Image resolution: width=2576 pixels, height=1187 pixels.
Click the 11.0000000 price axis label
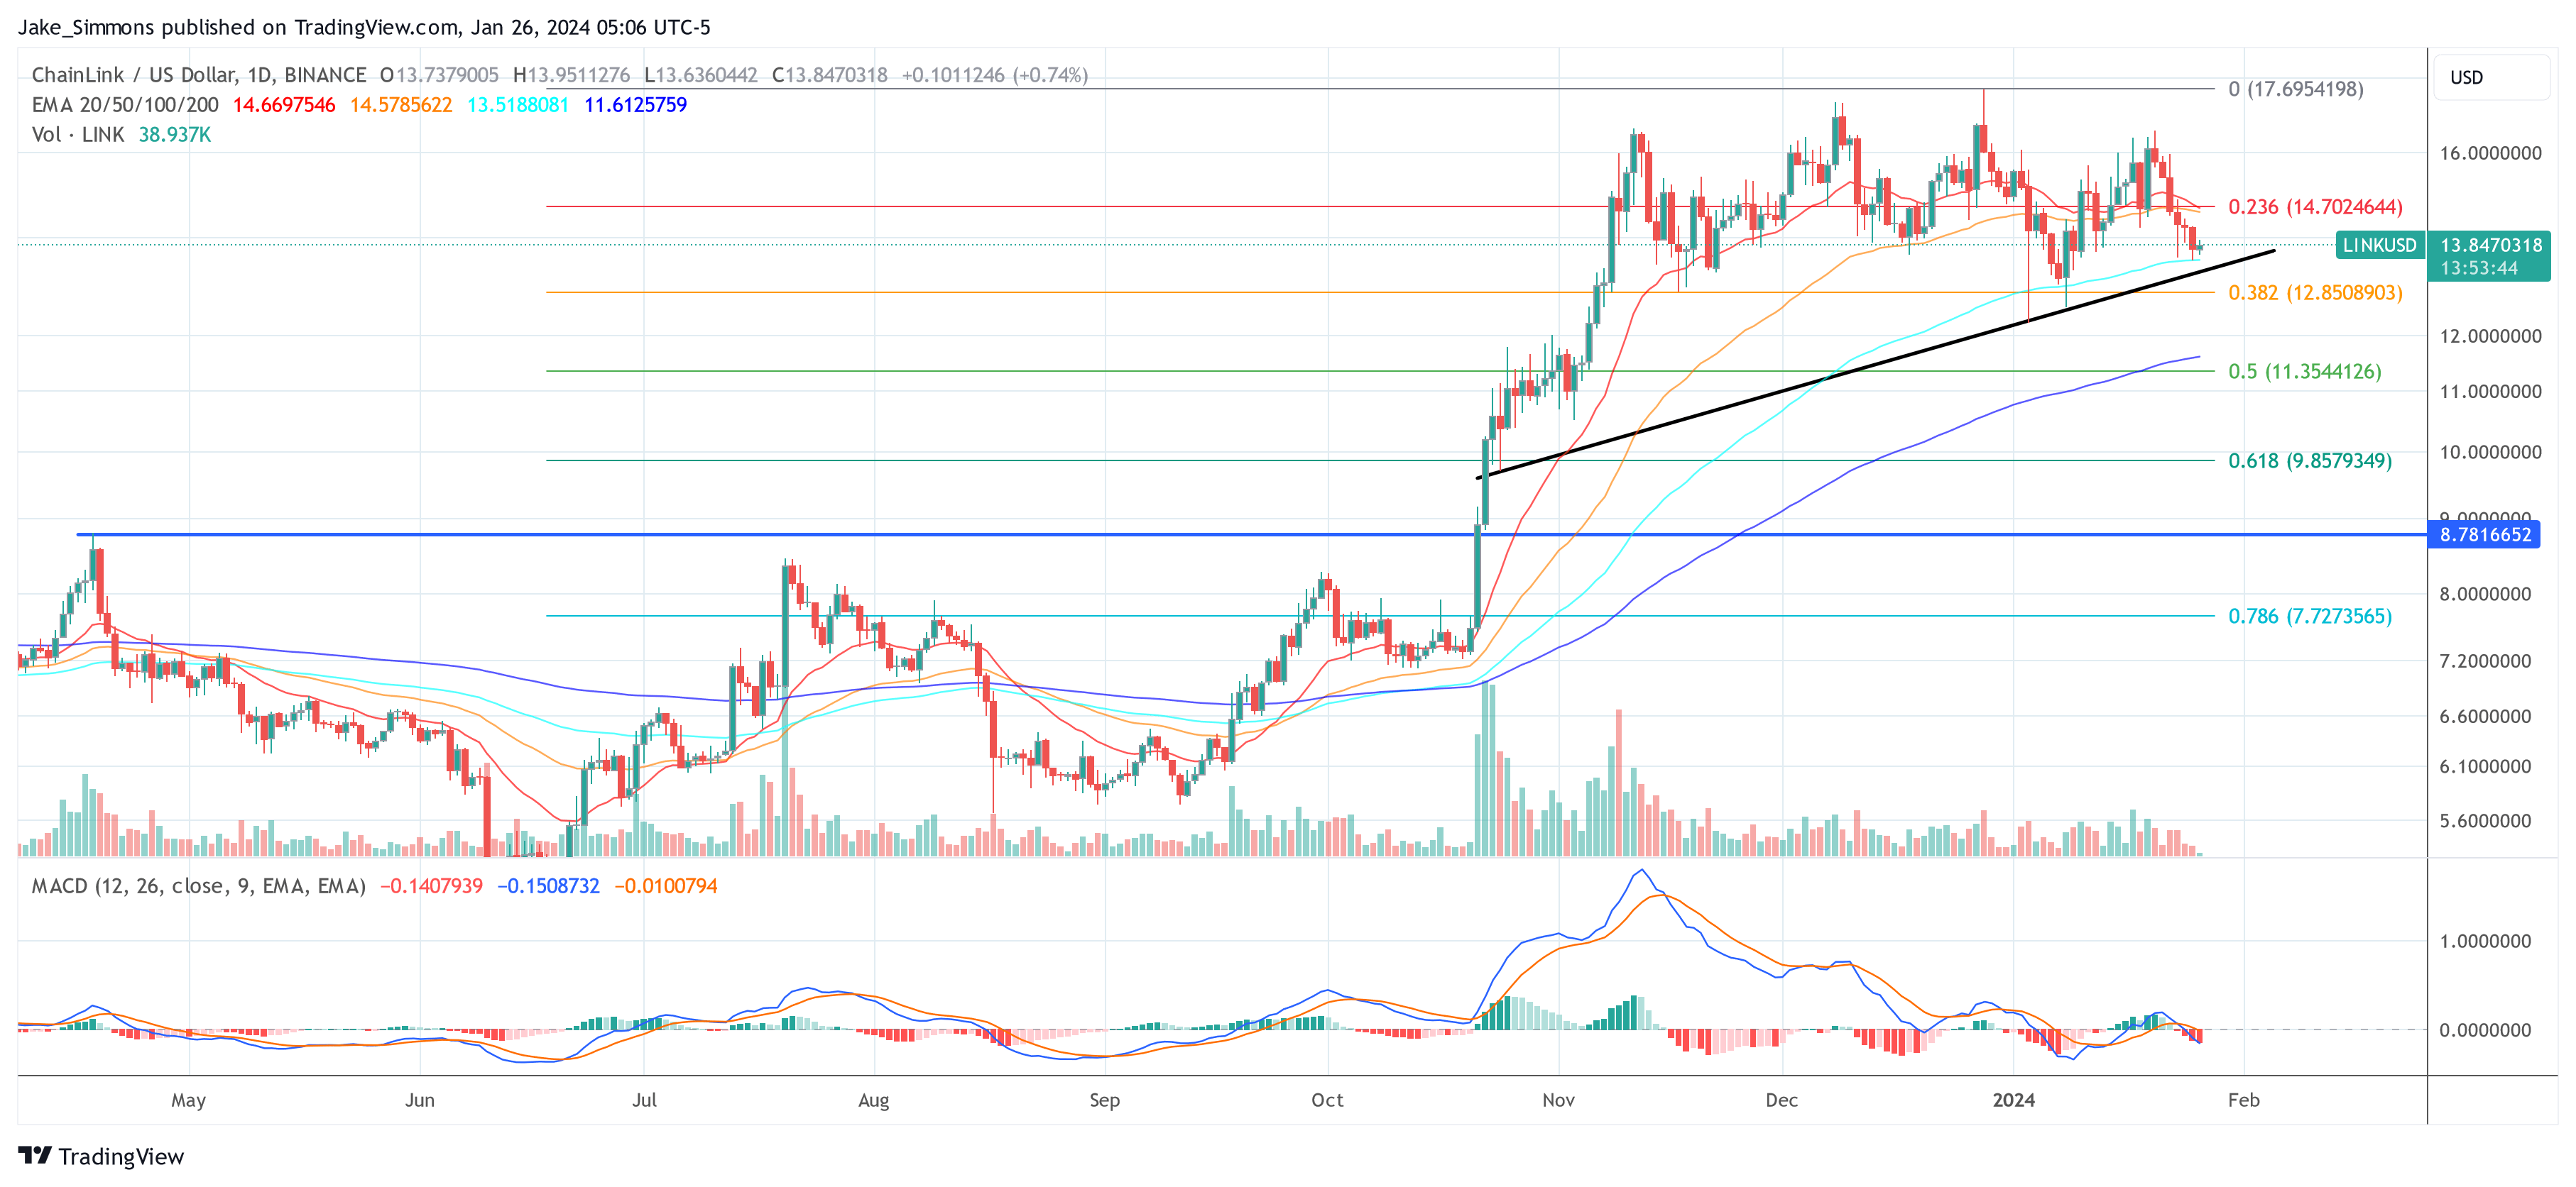click(2491, 392)
